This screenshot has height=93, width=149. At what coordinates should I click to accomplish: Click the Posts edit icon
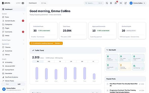pos(3,17)
